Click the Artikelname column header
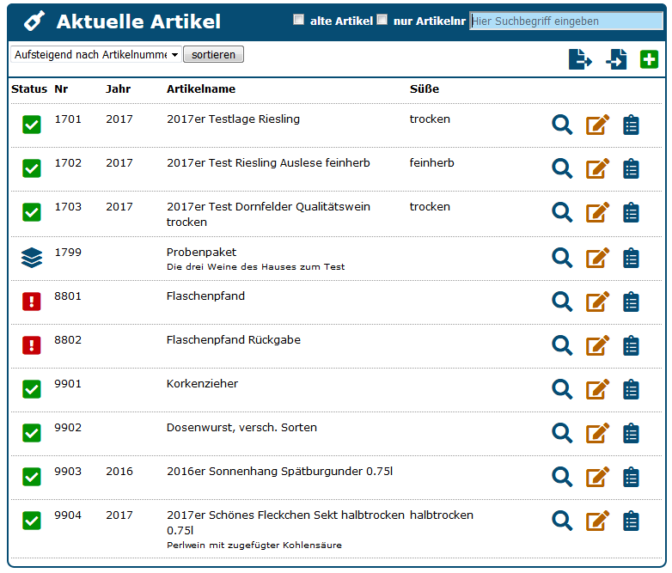Screen dimensions: 672x573 click(200, 89)
